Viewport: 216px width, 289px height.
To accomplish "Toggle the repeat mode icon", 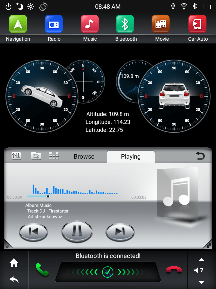I will pos(36,156).
